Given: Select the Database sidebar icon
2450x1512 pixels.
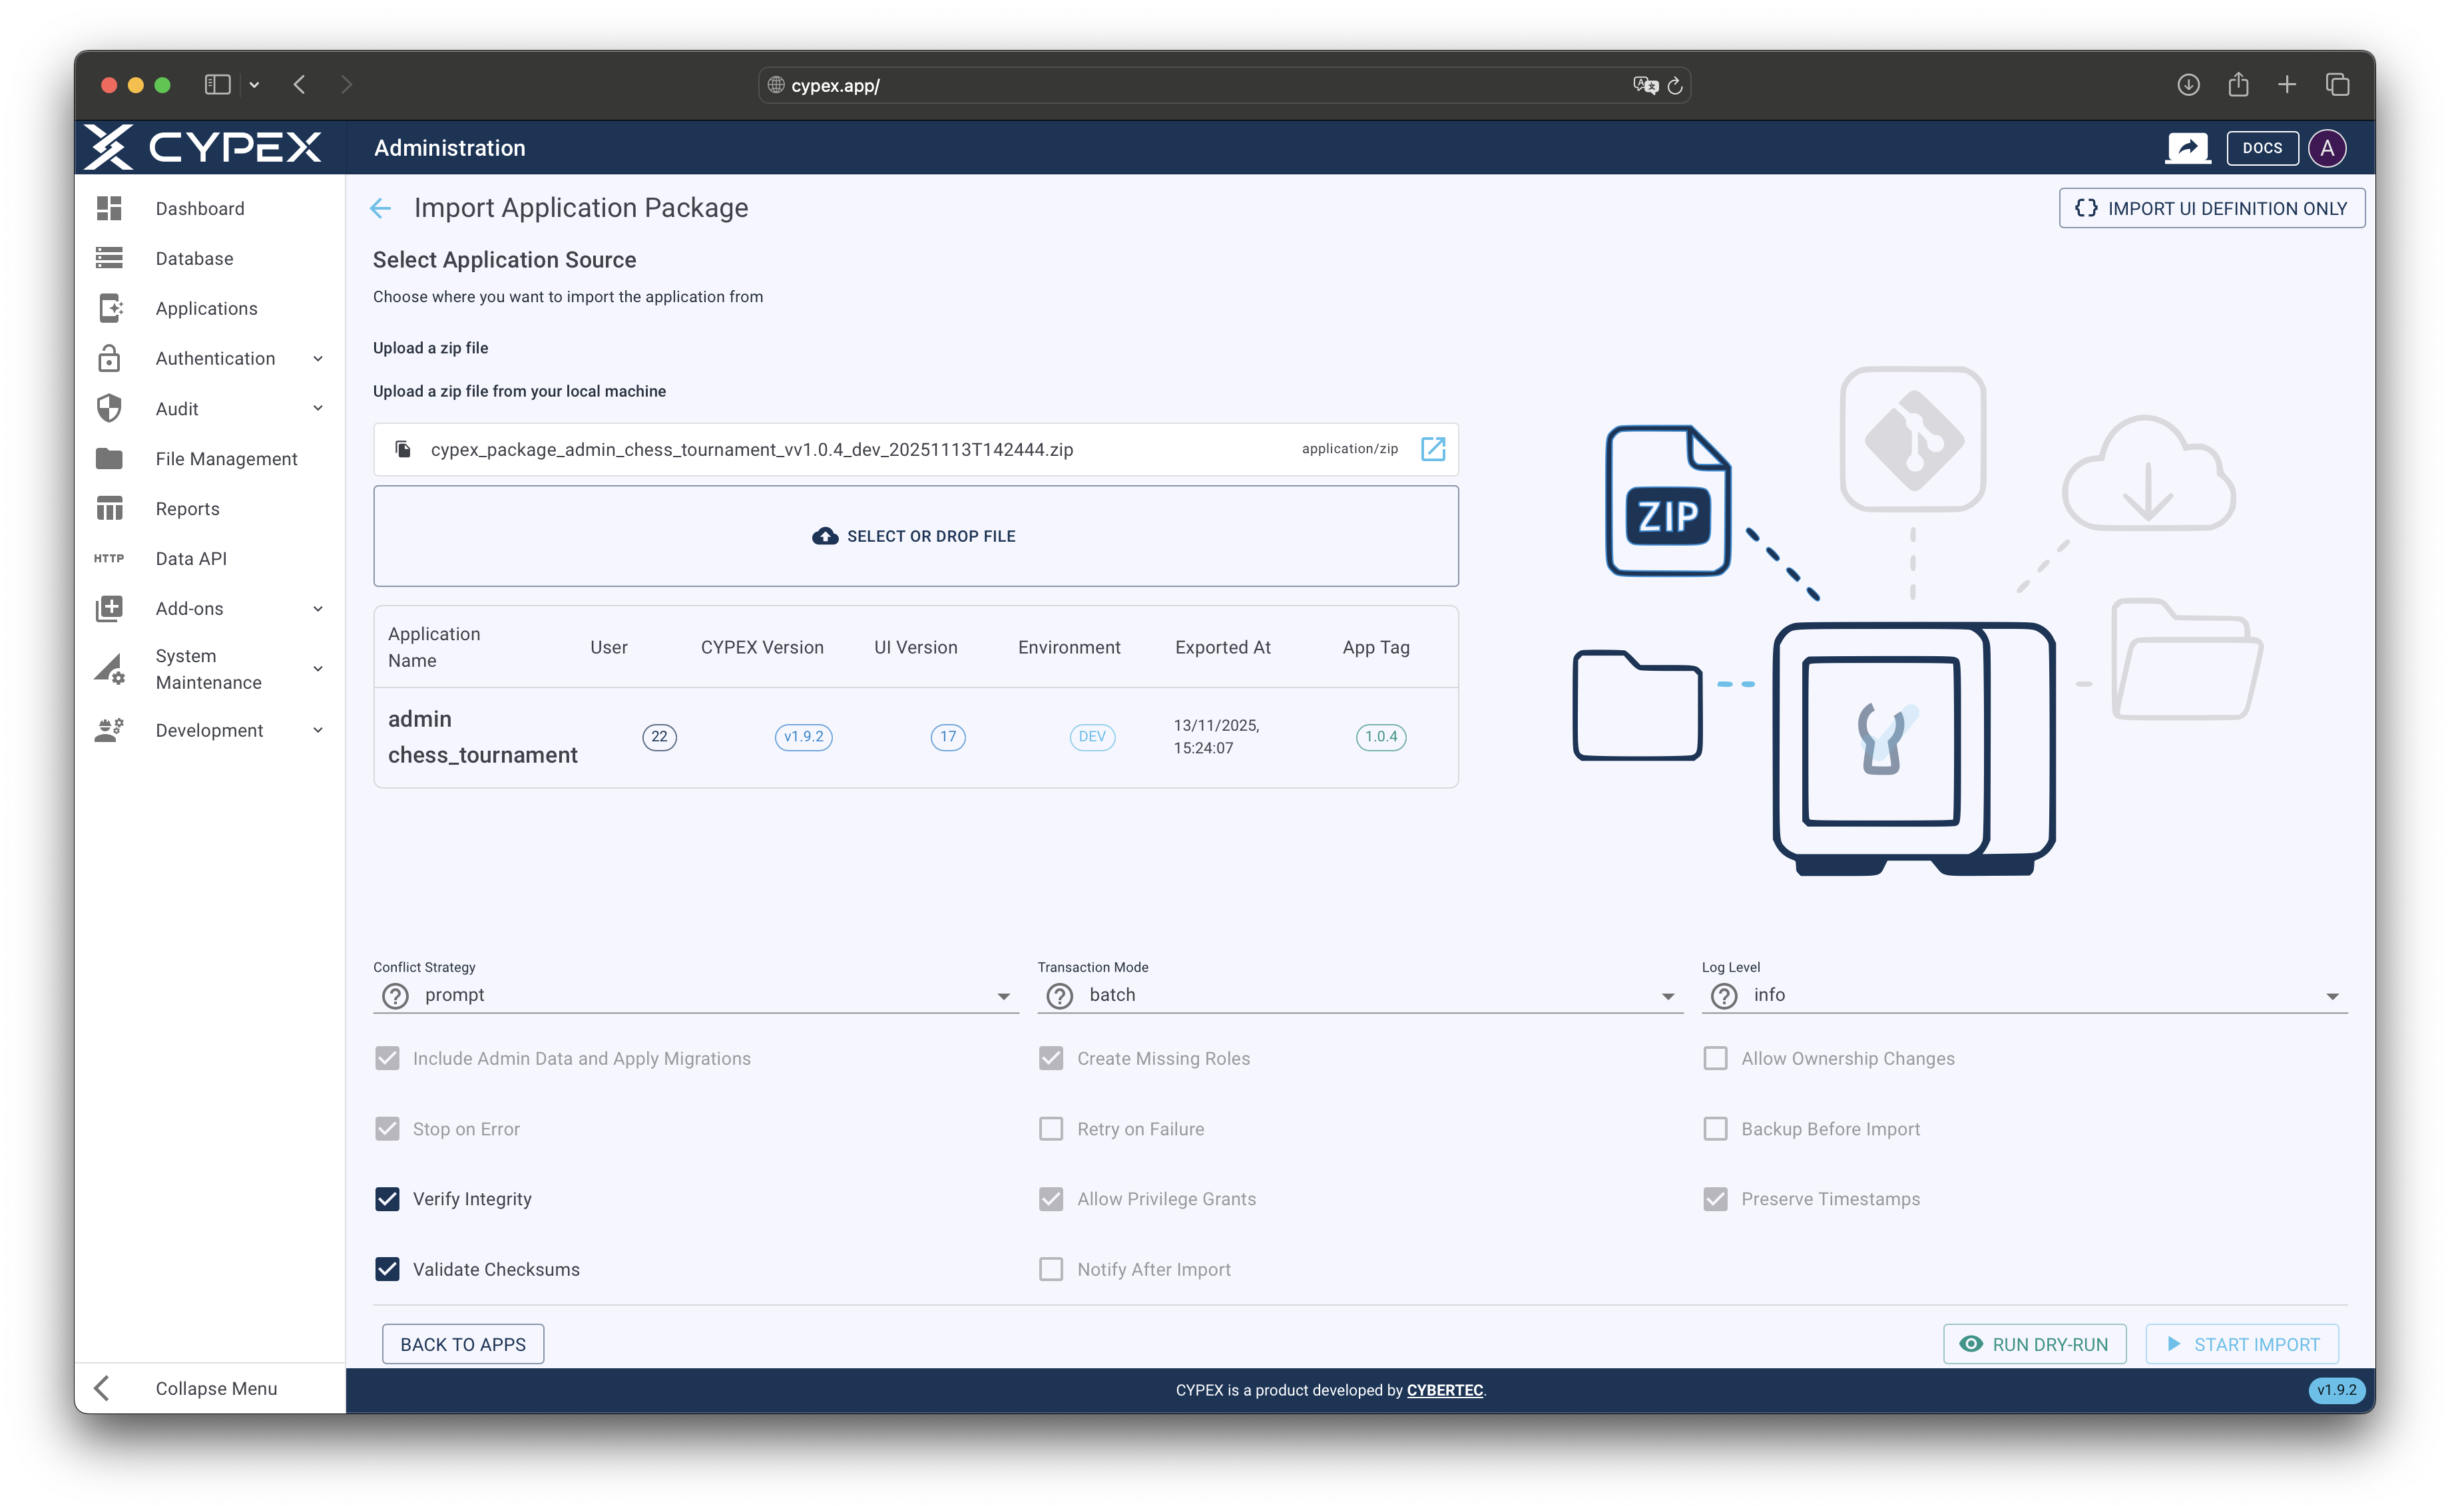Looking at the screenshot, I should 109,258.
